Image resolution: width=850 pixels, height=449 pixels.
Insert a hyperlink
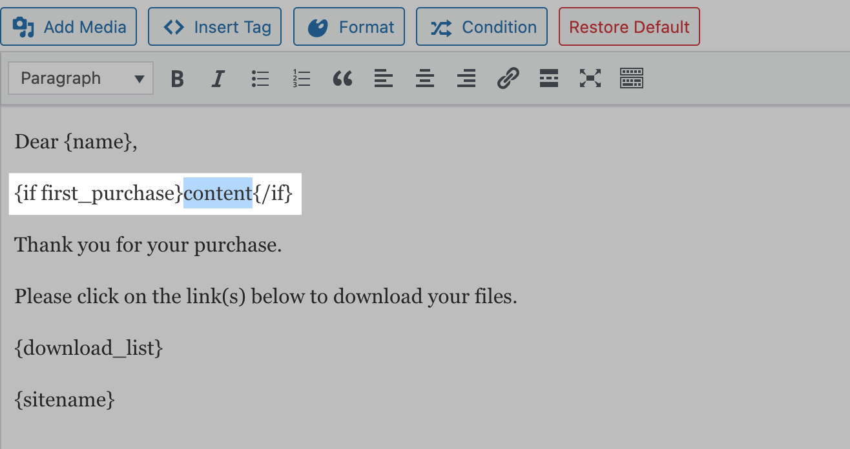tap(508, 78)
